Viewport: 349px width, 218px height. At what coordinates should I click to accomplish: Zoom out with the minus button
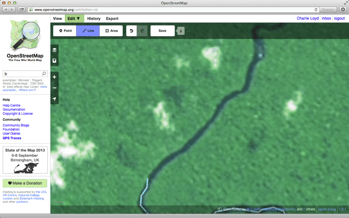coord(55,88)
